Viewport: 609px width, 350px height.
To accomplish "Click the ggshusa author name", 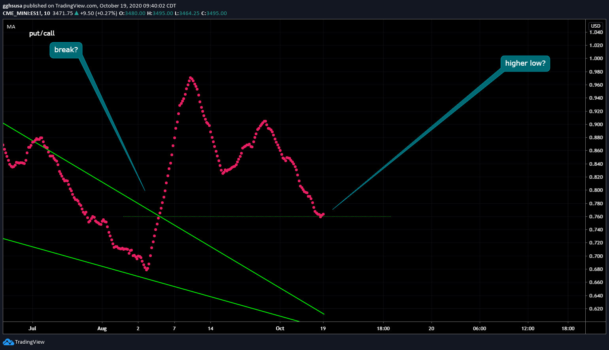I will [x=12, y=6].
